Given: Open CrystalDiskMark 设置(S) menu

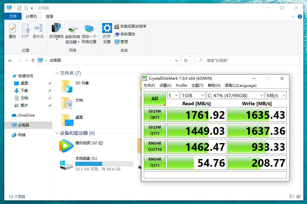Looking at the screenshot, I should click(x=165, y=86).
